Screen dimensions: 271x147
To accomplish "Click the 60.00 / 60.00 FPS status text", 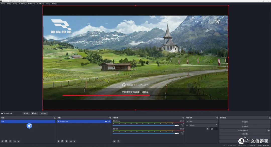I will tap(263, 145).
